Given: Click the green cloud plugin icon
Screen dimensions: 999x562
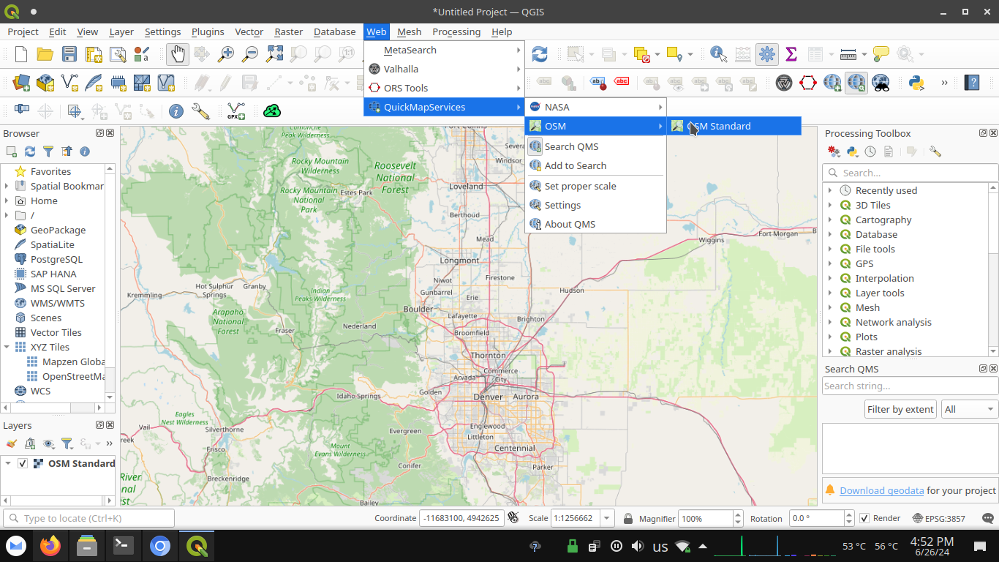Looking at the screenshot, I should pos(272,111).
